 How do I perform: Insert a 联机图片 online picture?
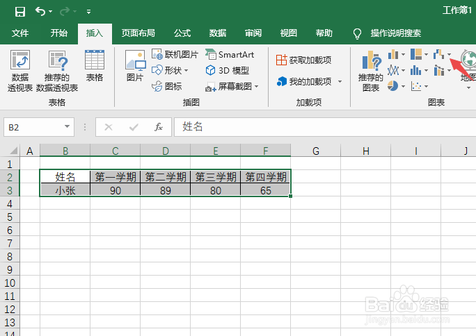coord(175,54)
